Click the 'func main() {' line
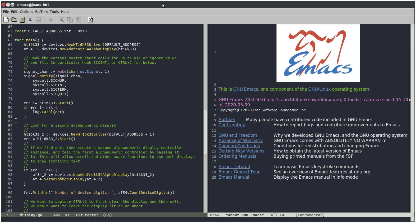This screenshot has width=417, height=224. click(x=29, y=40)
